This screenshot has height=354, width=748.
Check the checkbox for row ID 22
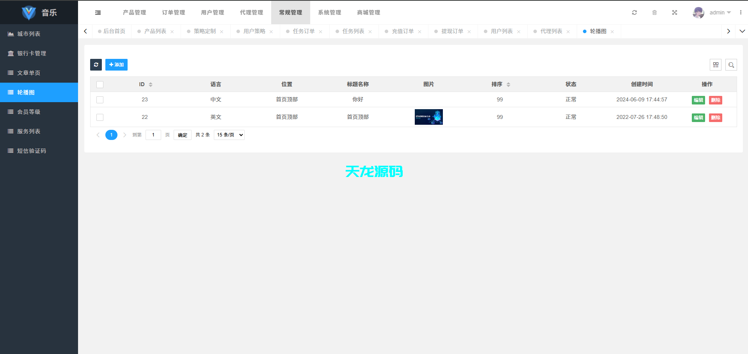pyautogui.click(x=100, y=117)
